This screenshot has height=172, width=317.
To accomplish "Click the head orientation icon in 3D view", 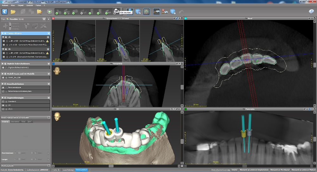I will coord(57,116).
